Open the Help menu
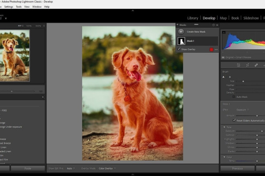 pyautogui.click(x=47, y=7)
